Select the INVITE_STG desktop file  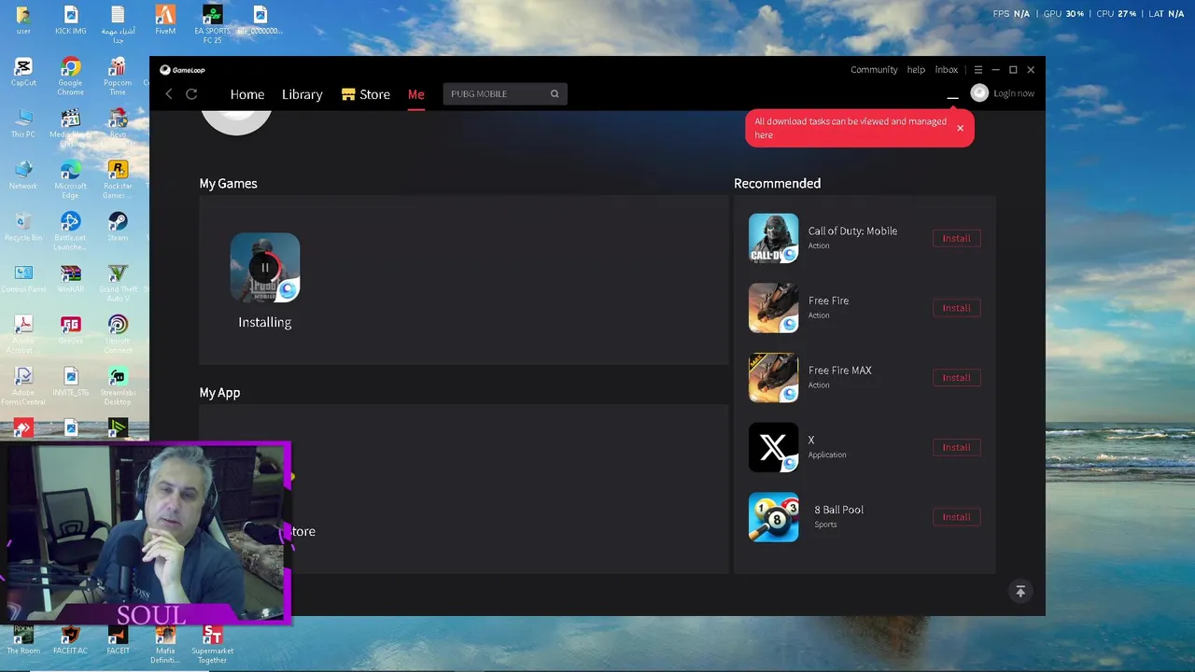(70, 382)
